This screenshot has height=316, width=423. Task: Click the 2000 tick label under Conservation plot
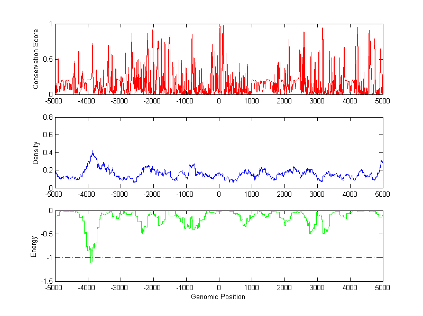point(284,101)
